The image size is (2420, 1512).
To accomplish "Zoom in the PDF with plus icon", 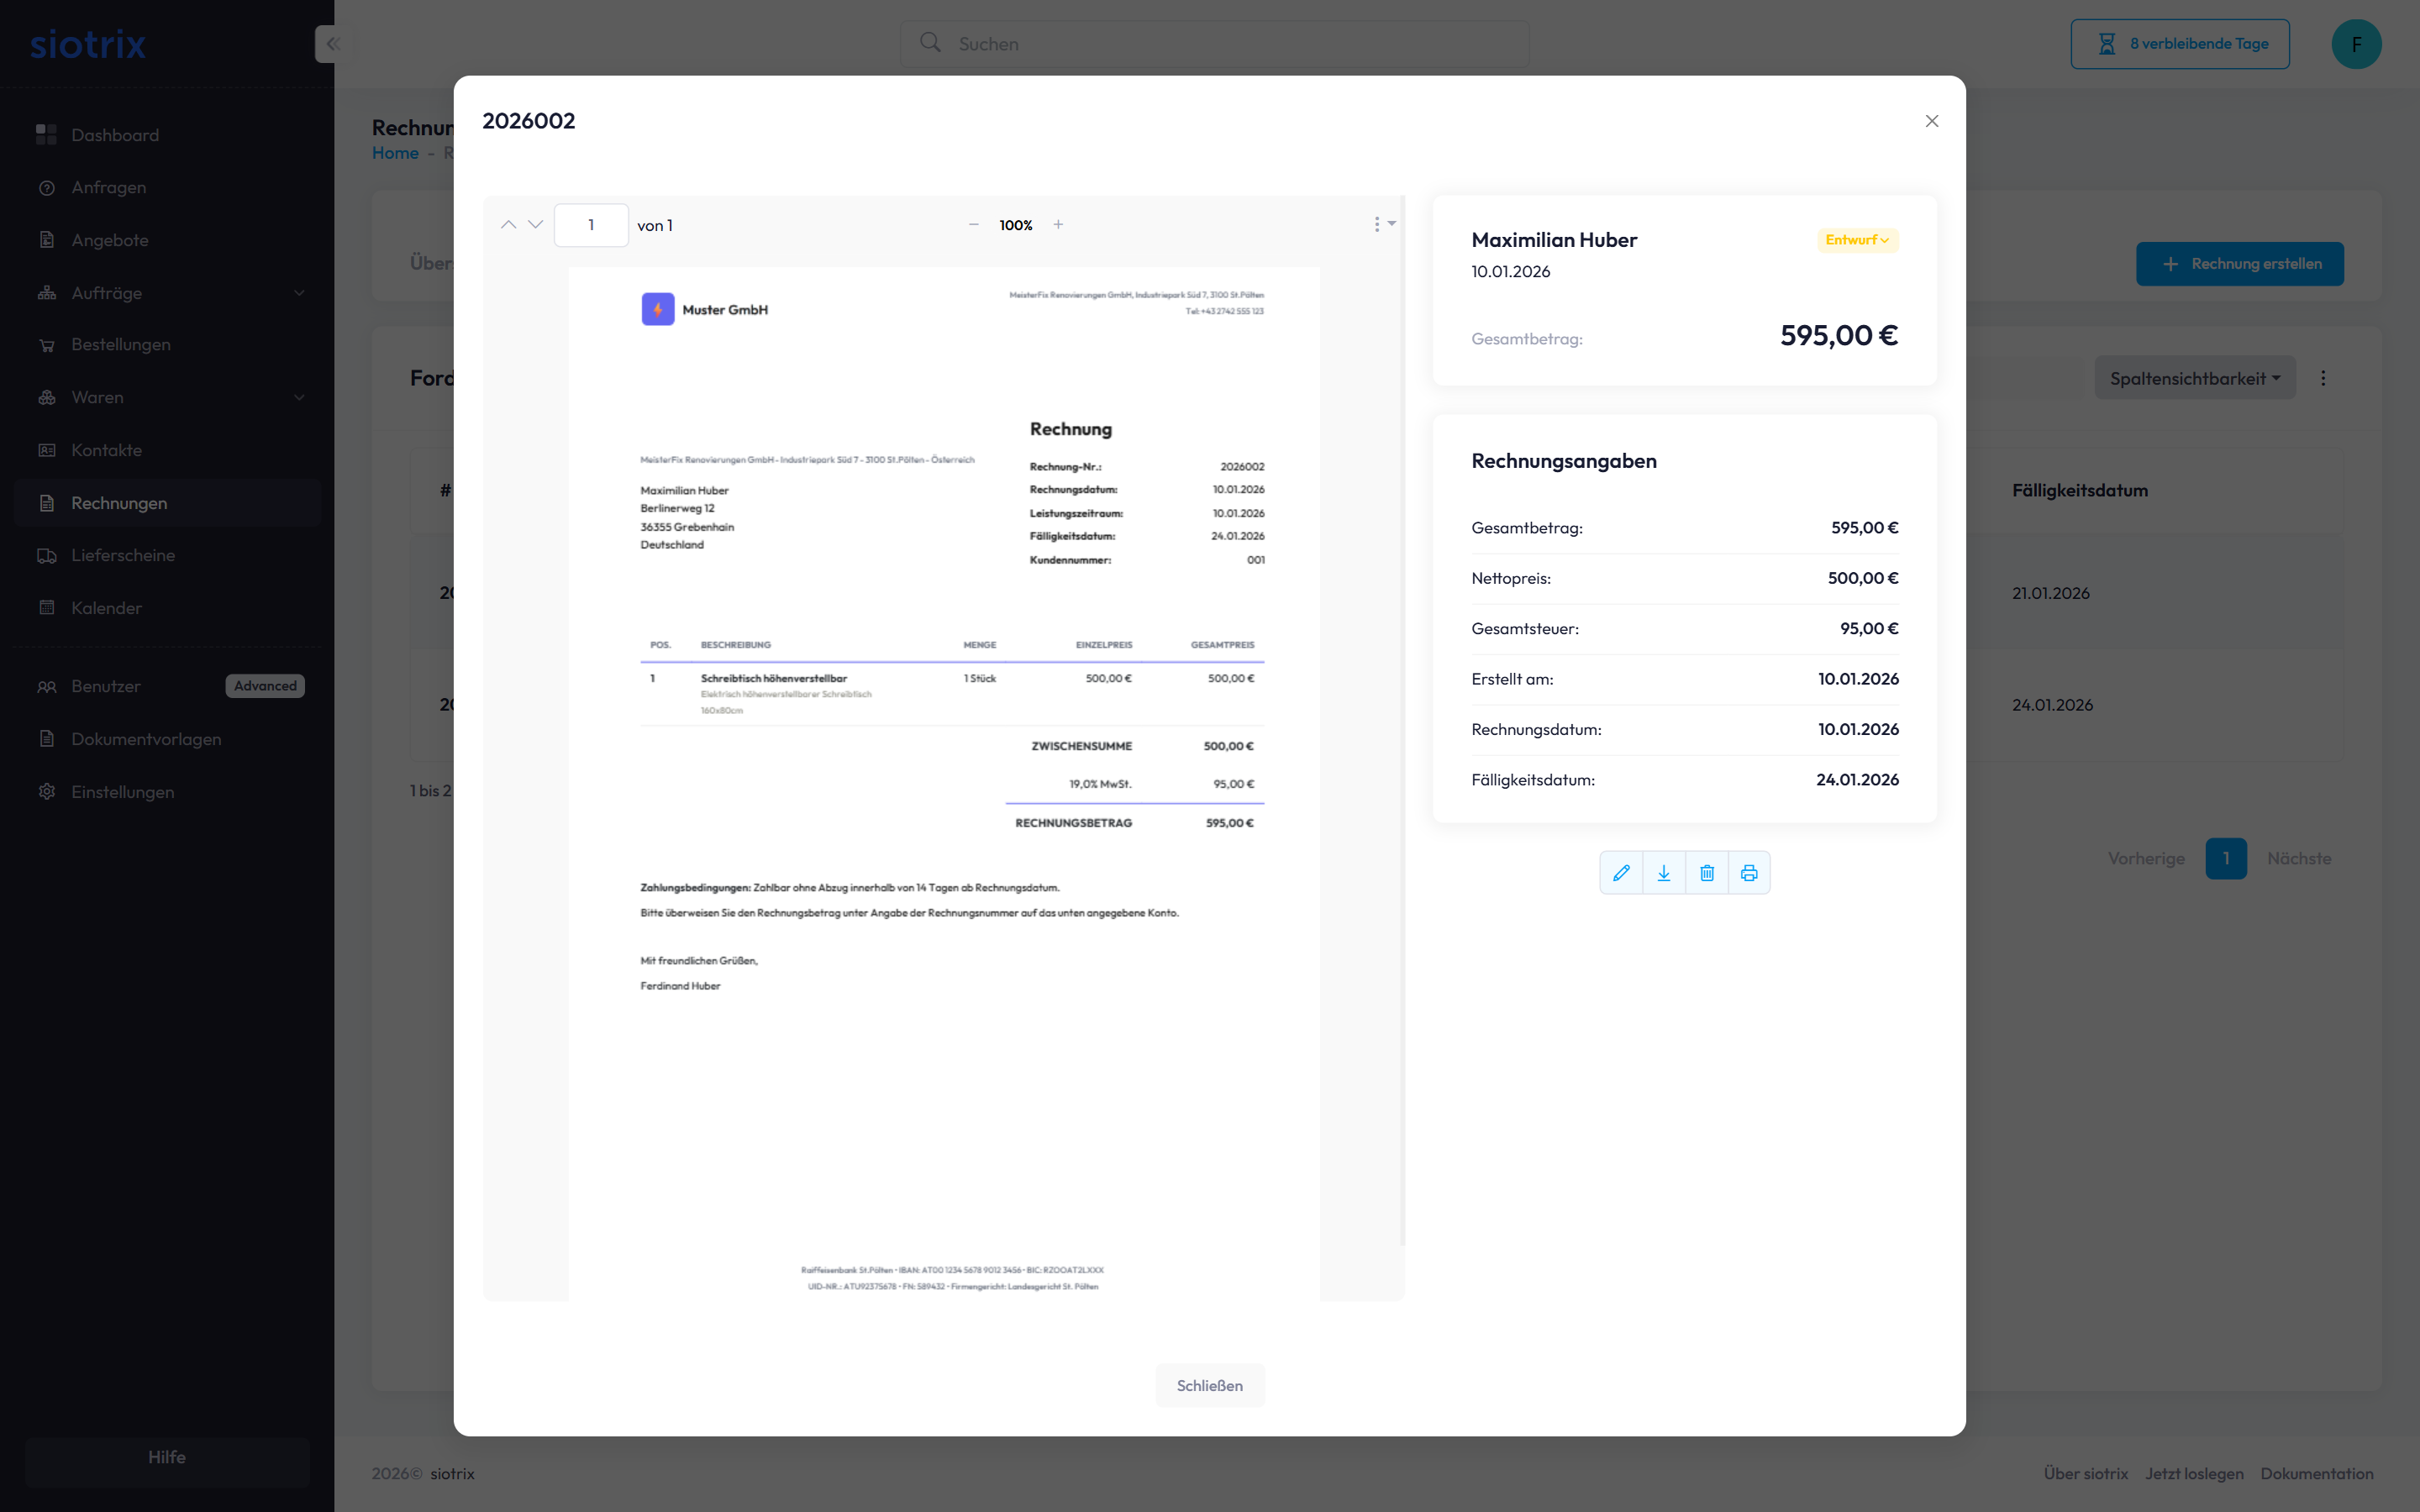I will (1058, 225).
